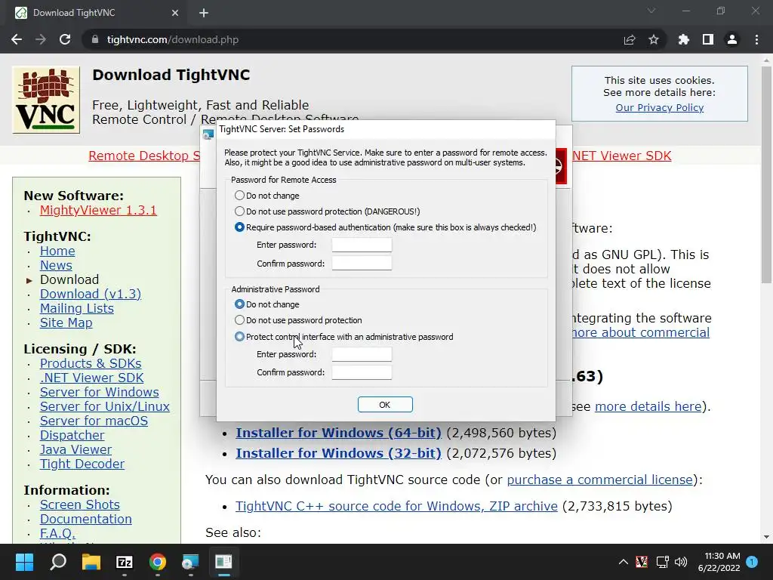Select administrative 'Do not use password protection'
773x580 pixels.
click(x=298, y=320)
